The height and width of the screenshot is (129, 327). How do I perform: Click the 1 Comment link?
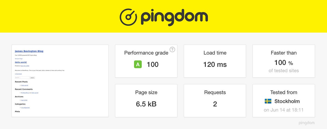[x=18, y=74]
